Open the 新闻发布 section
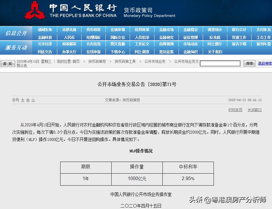272x209 pixels. pyautogui.click(x=45, y=29)
